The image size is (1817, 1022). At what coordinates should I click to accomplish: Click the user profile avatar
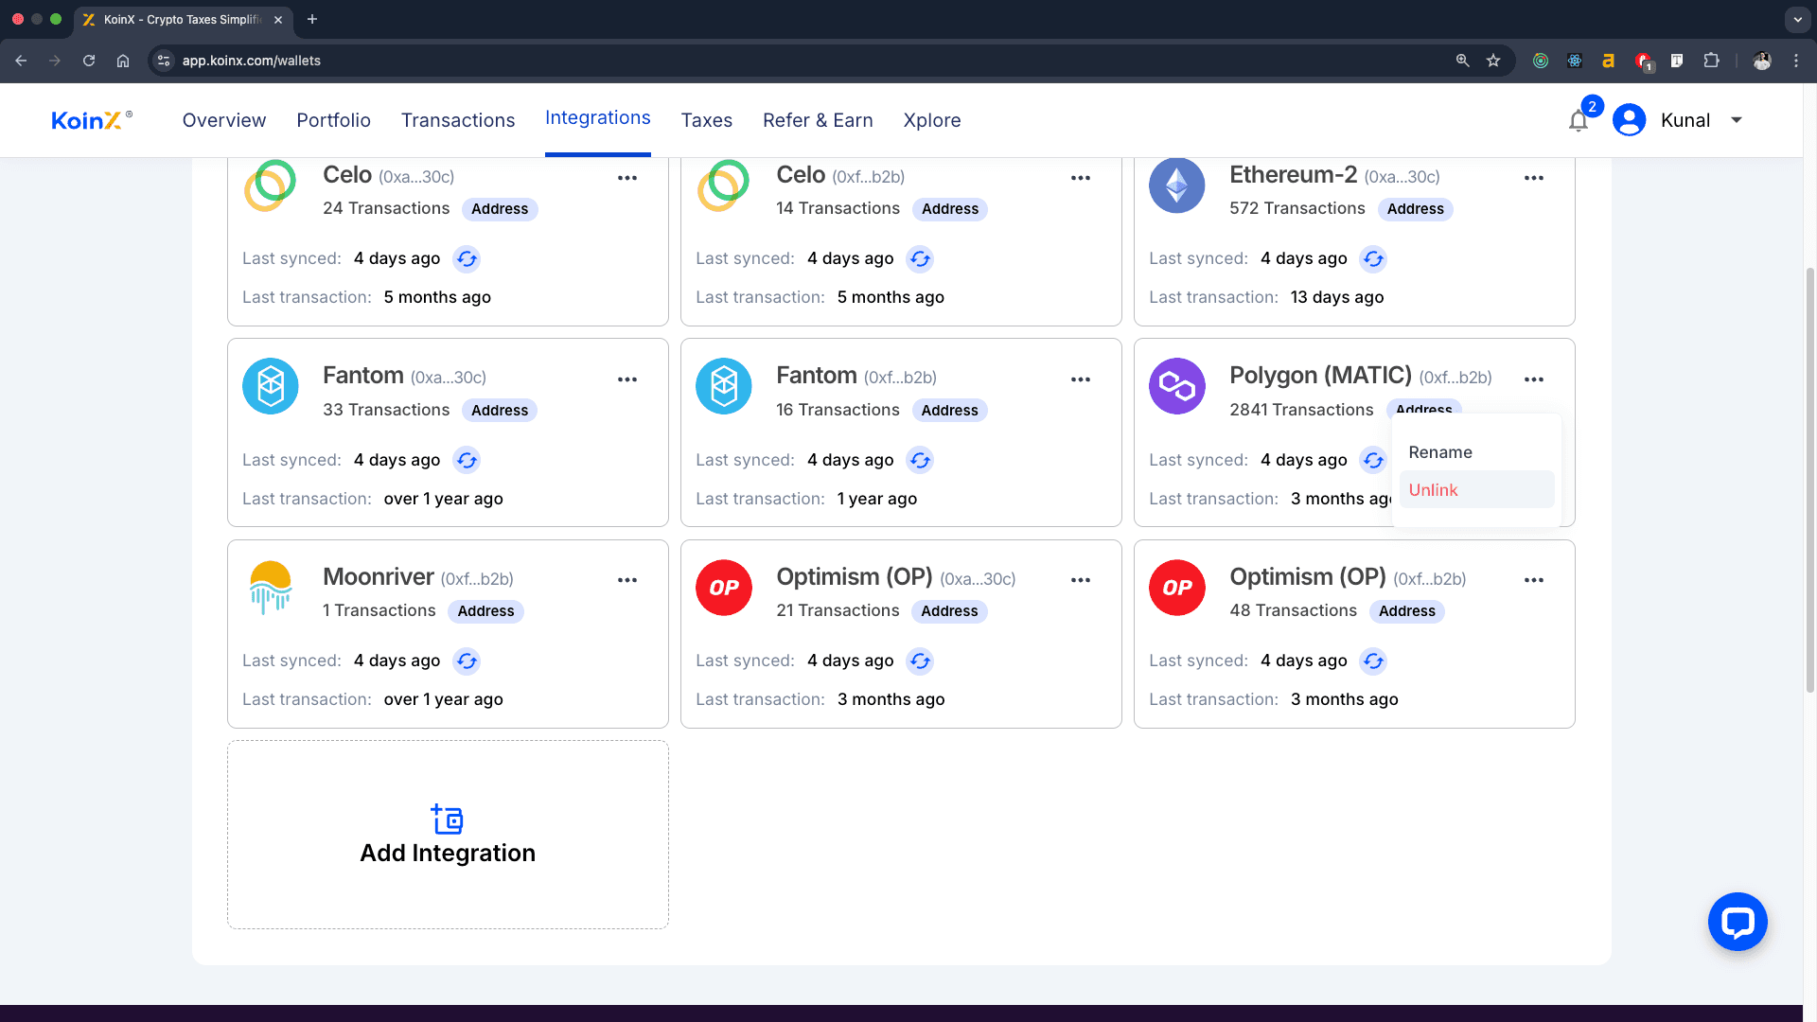(1630, 120)
